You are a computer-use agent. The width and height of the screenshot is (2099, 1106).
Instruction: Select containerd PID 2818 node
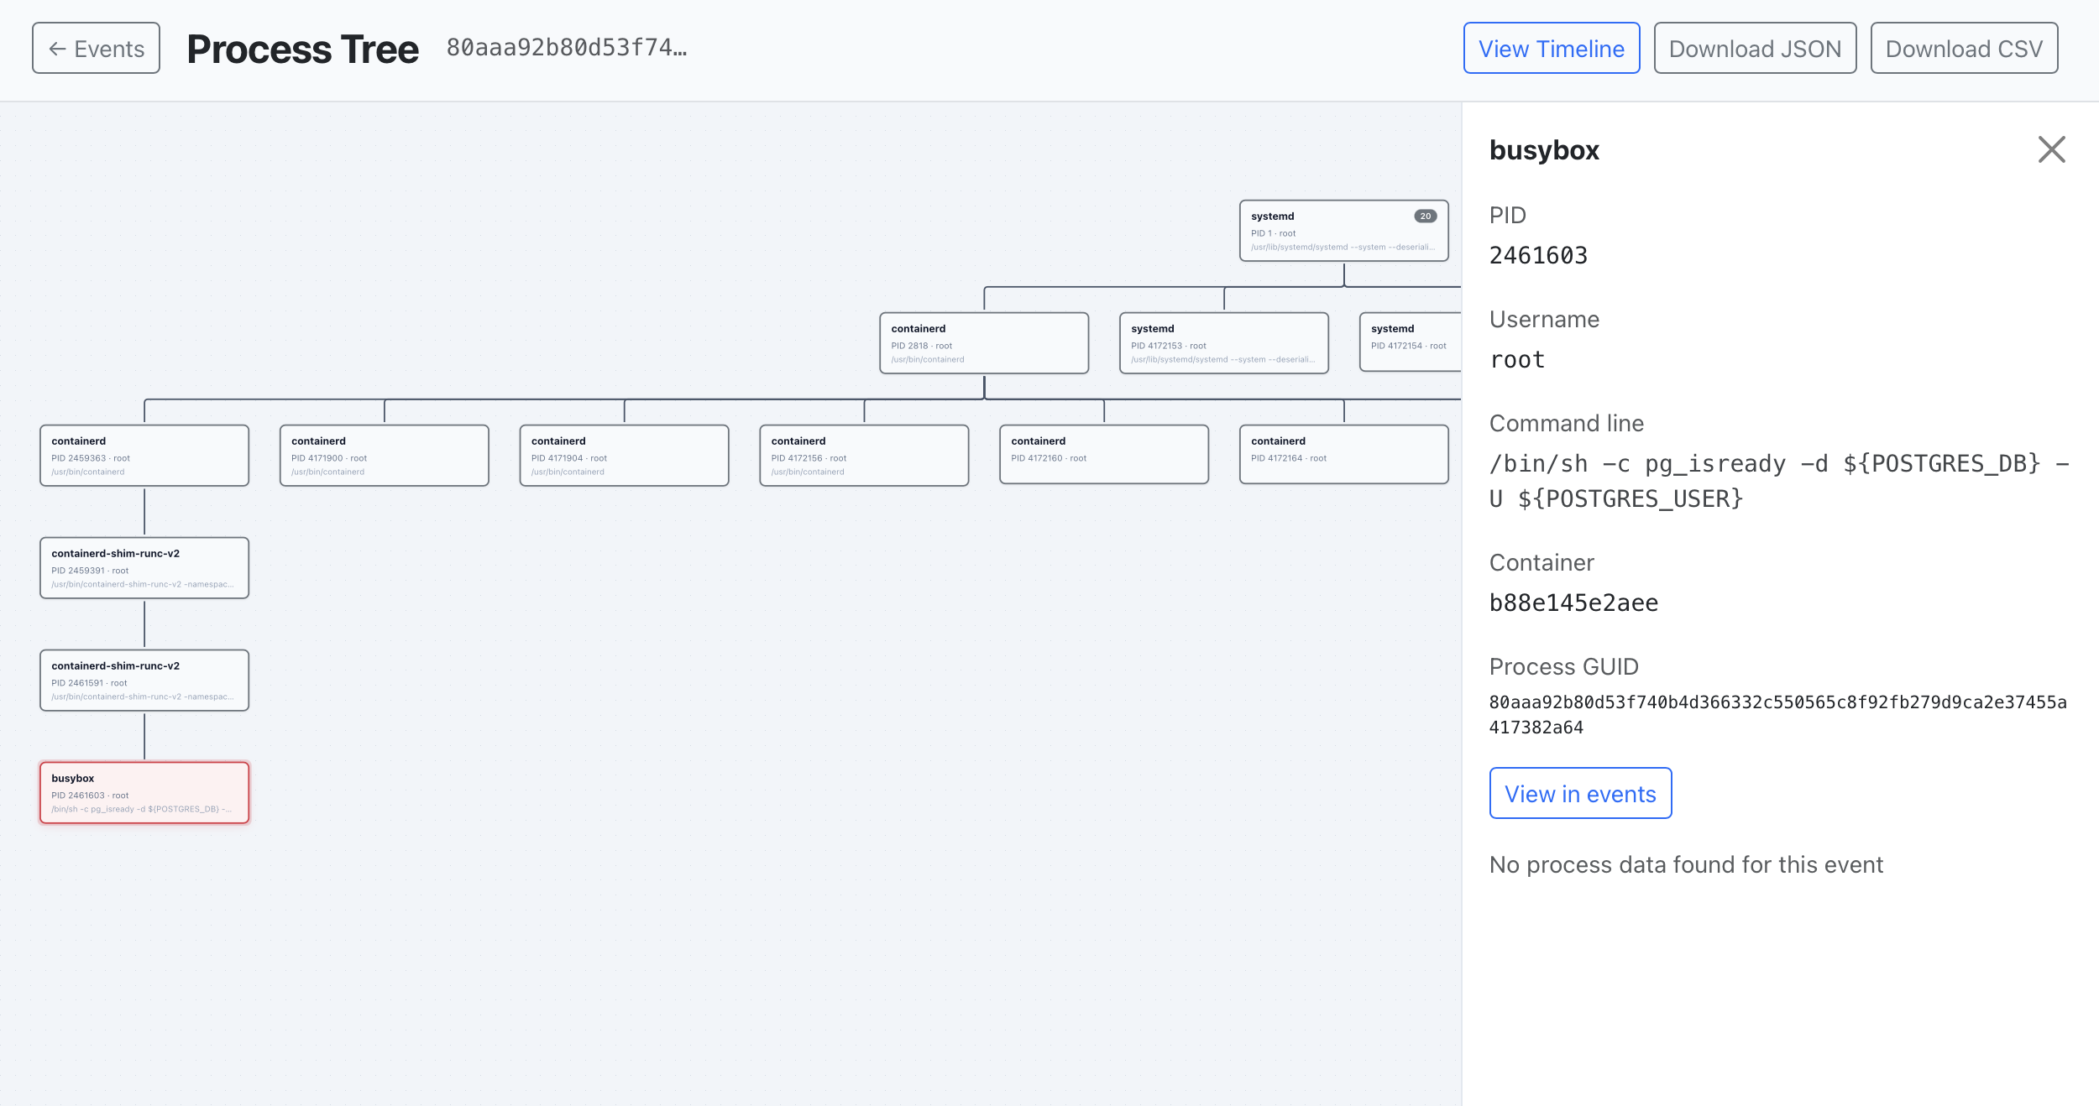pos(984,343)
